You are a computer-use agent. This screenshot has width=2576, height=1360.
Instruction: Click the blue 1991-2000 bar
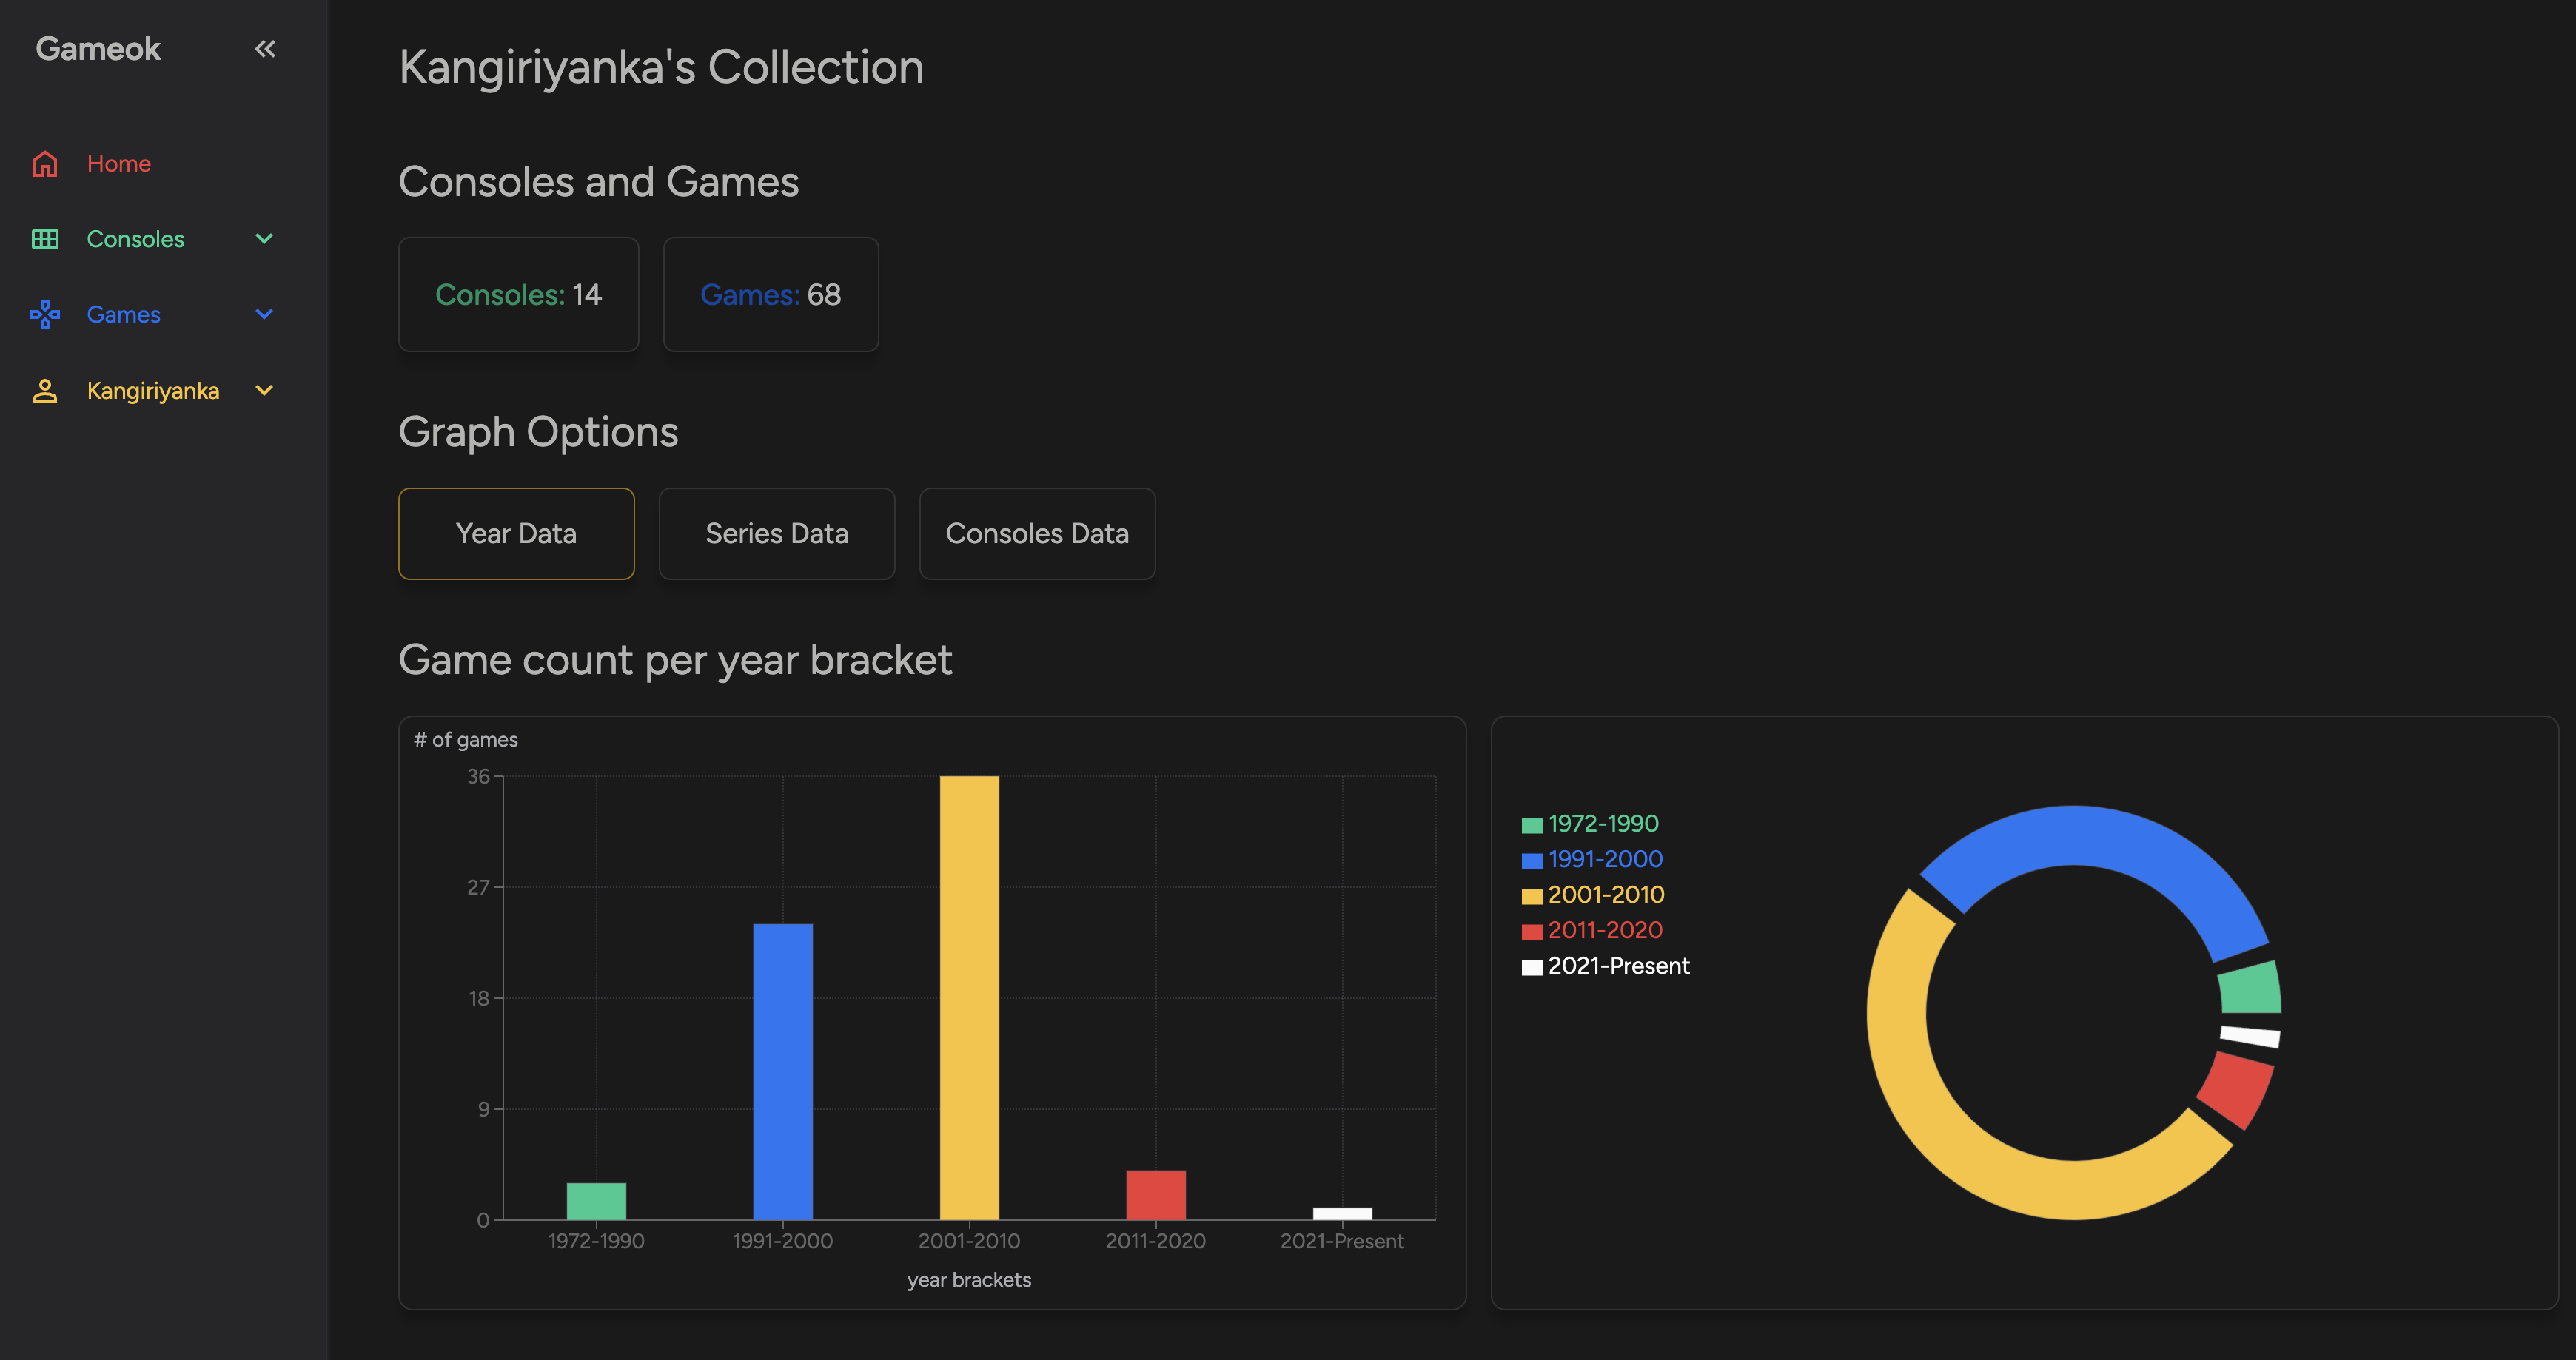tap(783, 1071)
